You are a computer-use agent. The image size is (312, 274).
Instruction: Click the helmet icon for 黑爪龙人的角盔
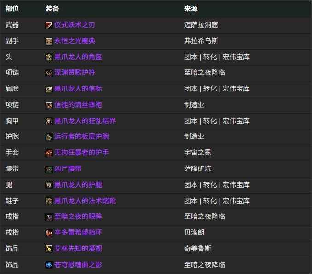coord(49,57)
